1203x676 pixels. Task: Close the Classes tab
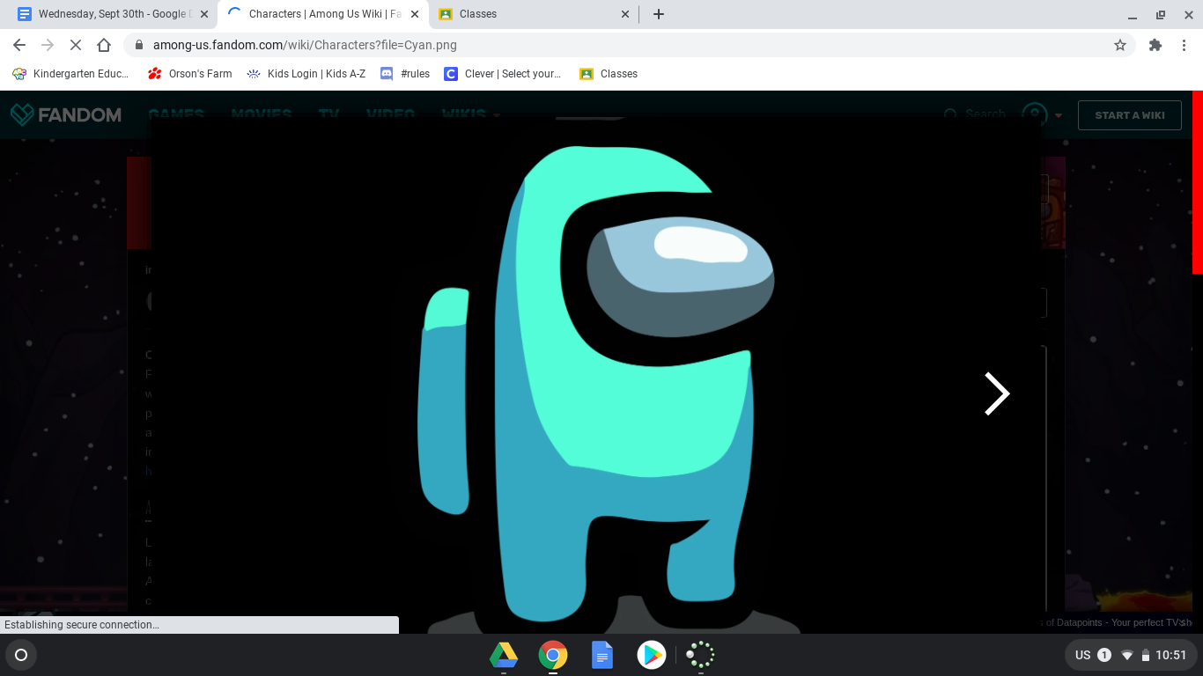pos(625,14)
